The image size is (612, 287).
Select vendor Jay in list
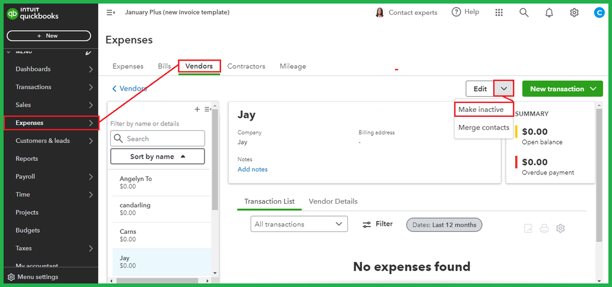[162, 262]
